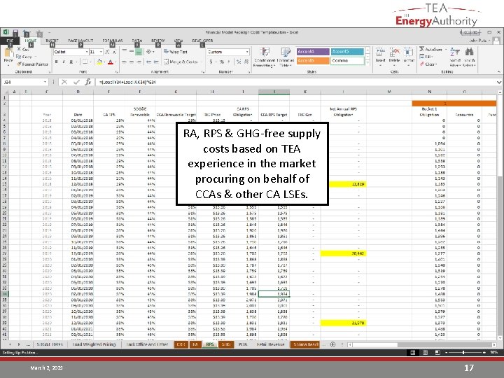504x378 pixels.
Task: Click the Clear eraser command
Action: 428,64
